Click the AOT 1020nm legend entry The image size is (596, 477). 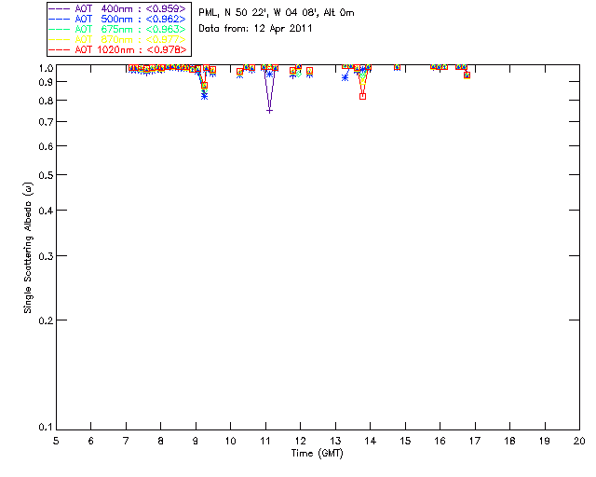pos(117,49)
